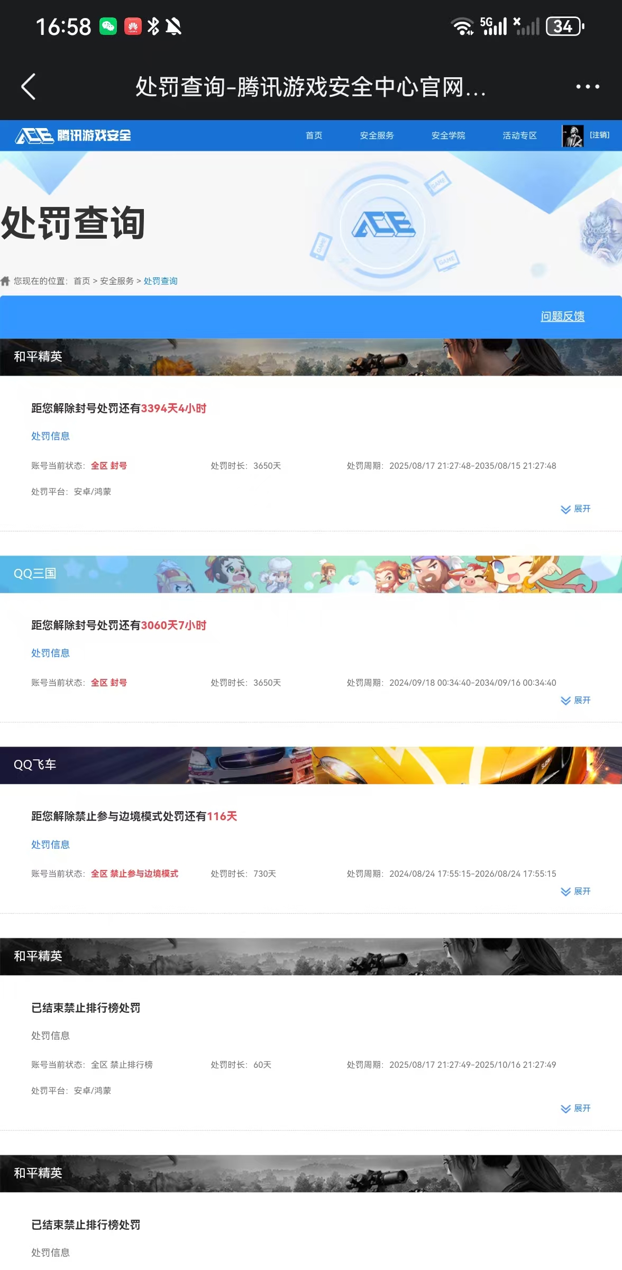This screenshot has width=622, height=1270.
Task: Select period 2024/09/18 00:34:40-2034/09/16 00:34:40
Action: (473, 683)
